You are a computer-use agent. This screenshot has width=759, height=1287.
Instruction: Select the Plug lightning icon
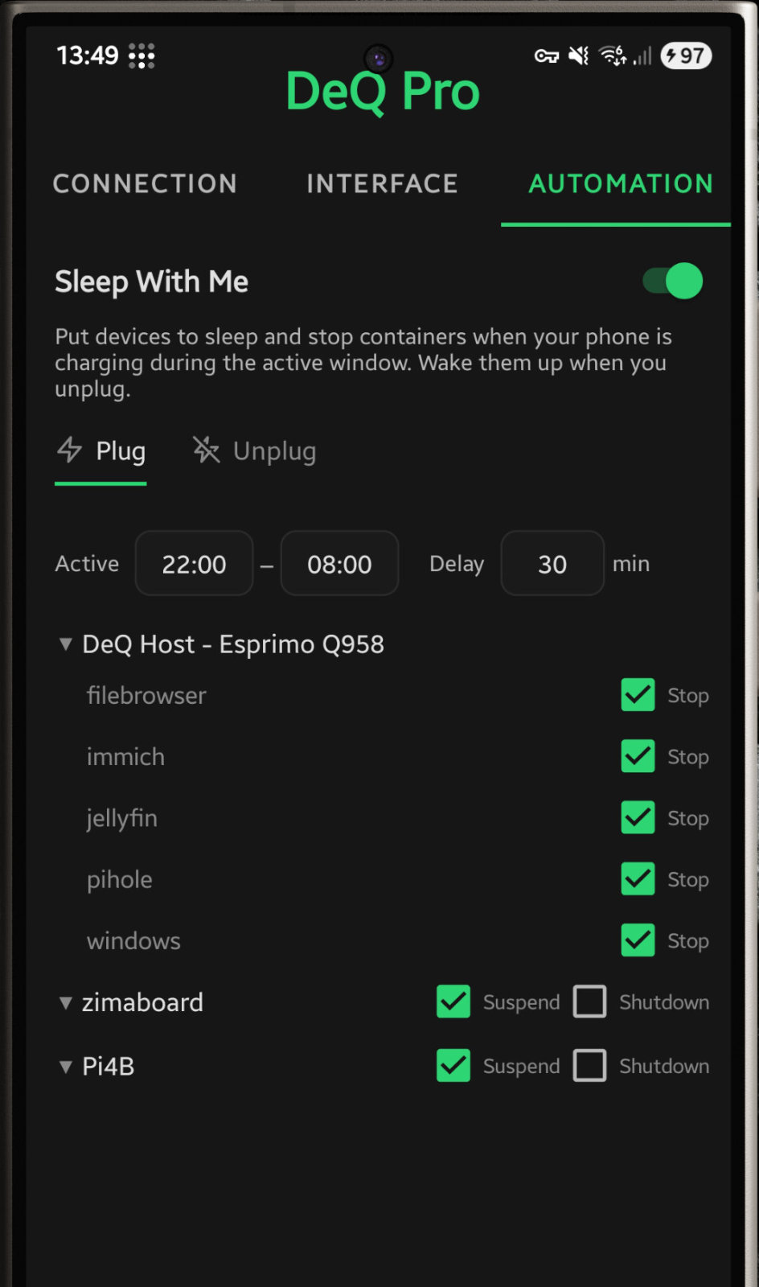[70, 451]
